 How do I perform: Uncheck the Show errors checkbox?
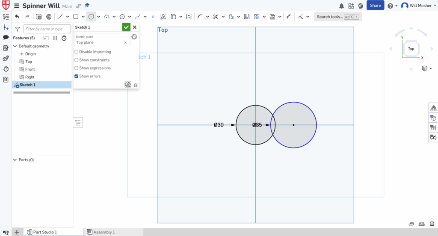[x=77, y=76]
